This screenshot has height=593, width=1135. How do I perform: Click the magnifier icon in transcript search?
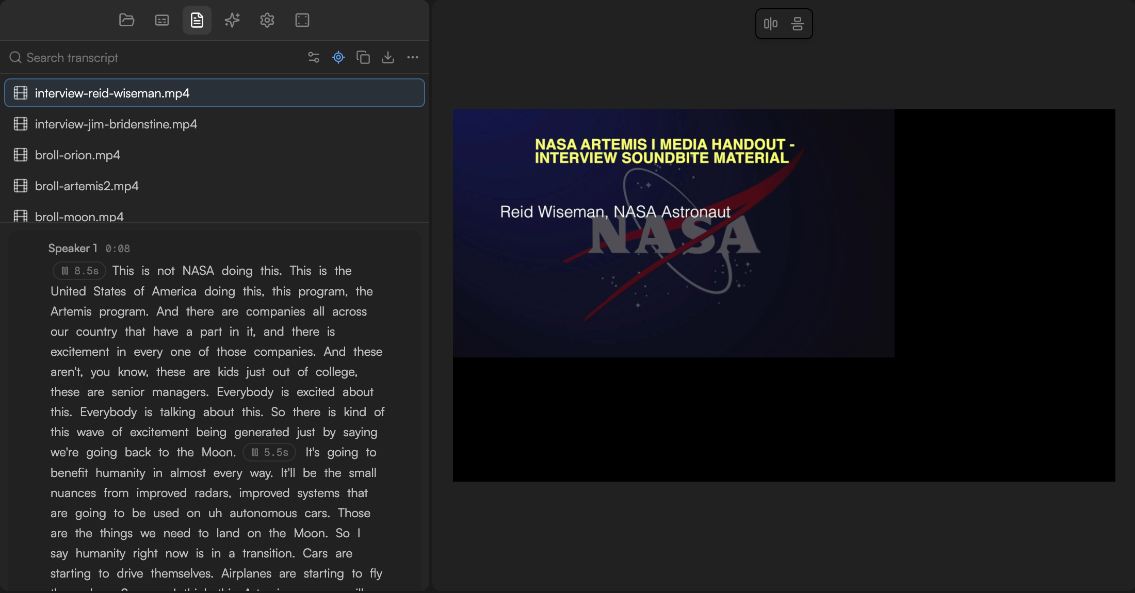click(15, 57)
